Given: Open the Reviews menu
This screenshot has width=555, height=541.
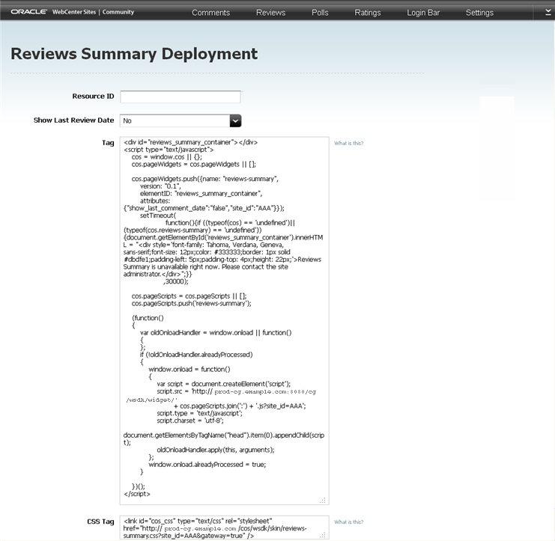Looking at the screenshot, I should [270, 13].
